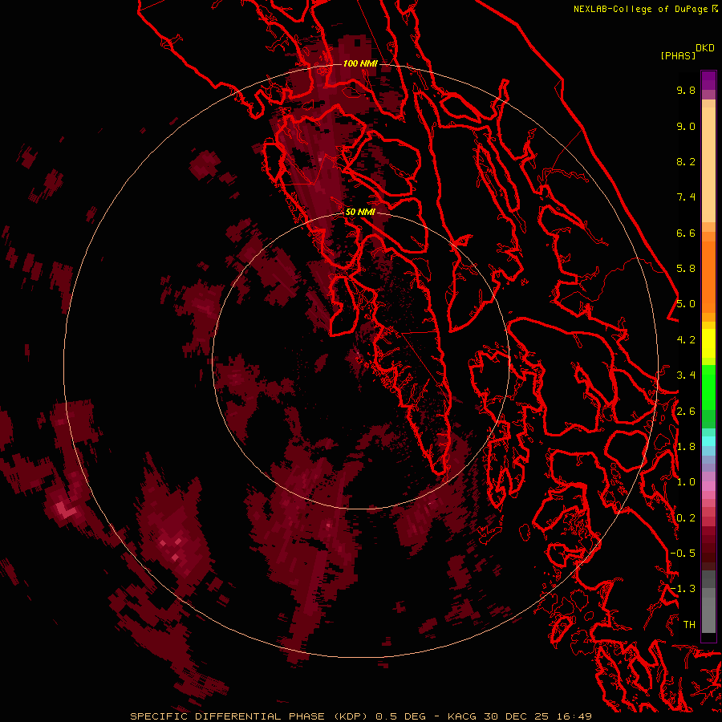Click the 5.8 scale value

coord(686,269)
